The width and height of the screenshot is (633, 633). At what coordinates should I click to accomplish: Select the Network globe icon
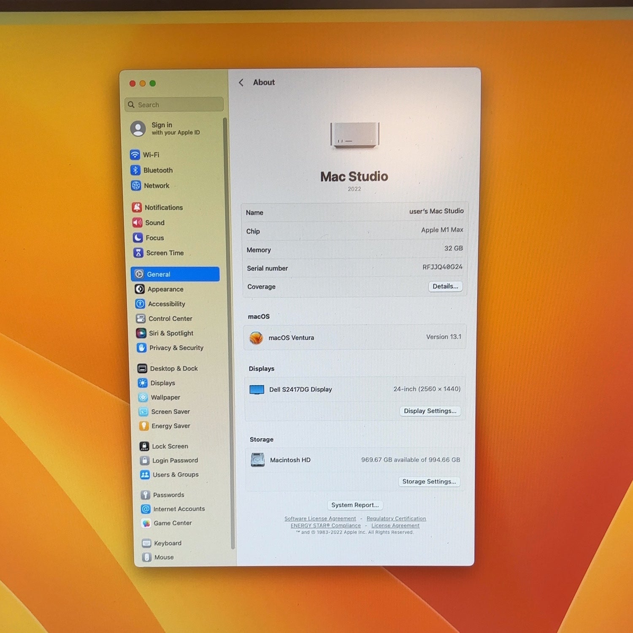pos(136,186)
